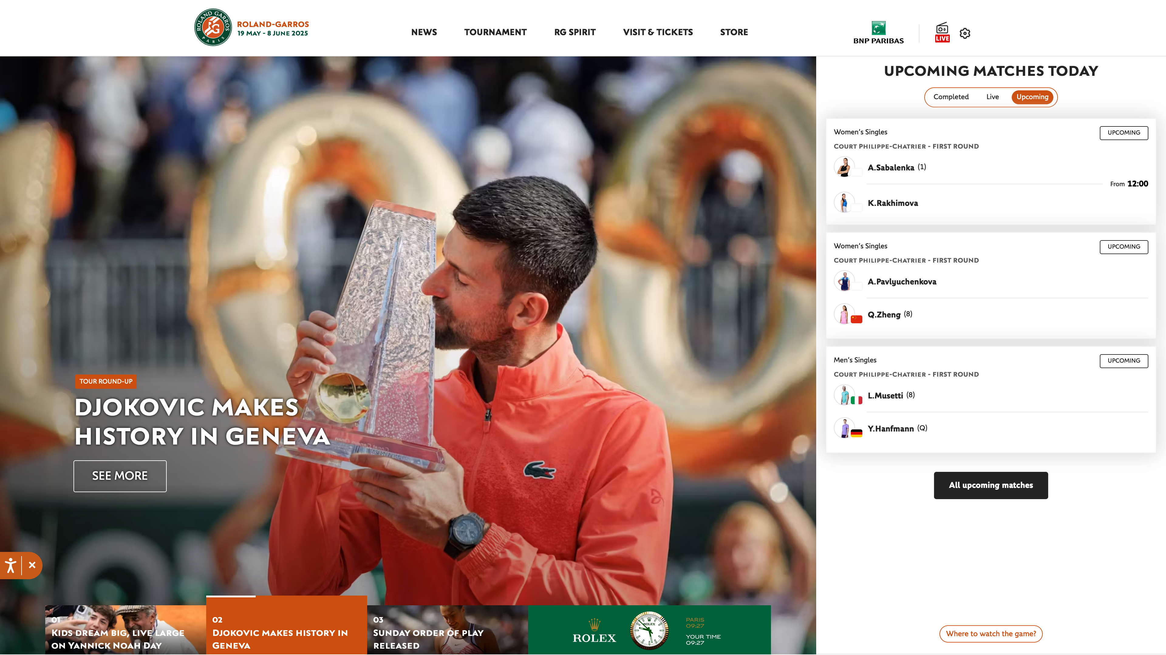Open the TOURNAMENT menu
Image resolution: width=1166 pixels, height=655 pixels.
pos(495,32)
